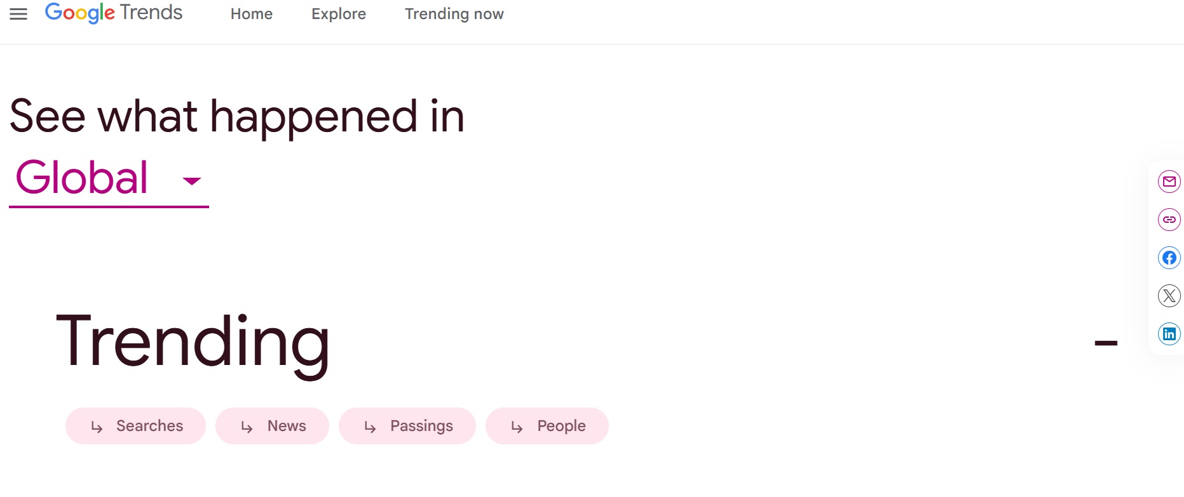Viewport: 1184px width, 497px height.
Task: Jump to the News section
Action: pos(272,426)
